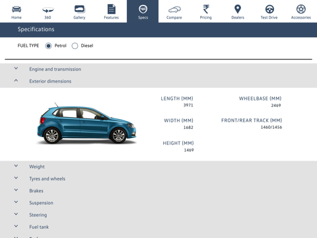The image size is (317, 238).
Task: Click the Compare tab label
Action: coord(174,18)
